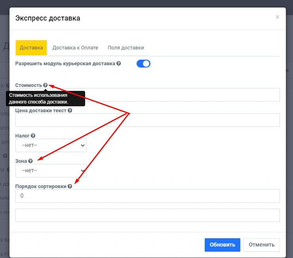This screenshot has width=293, height=258.
Task: Open the Налог dropdown list
Action: pos(51,145)
